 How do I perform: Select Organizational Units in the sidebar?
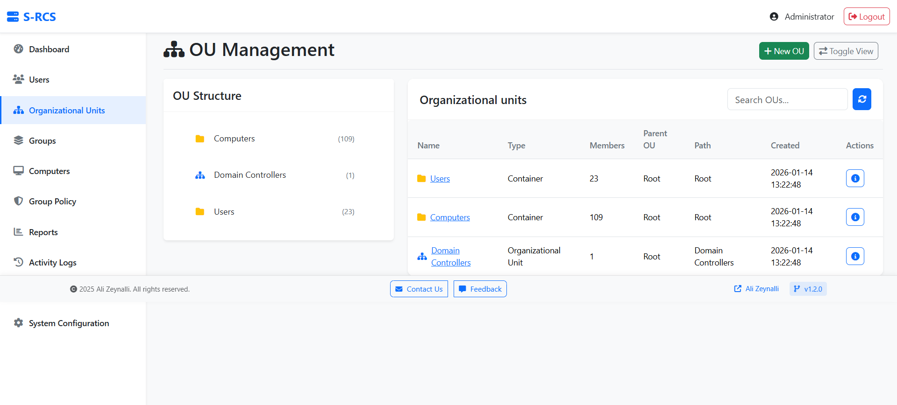click(x=73, y=110)
